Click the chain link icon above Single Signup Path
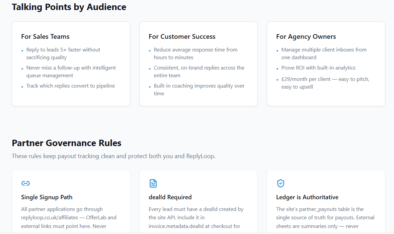Viewport: 394px width, 234px height. click(x=25, y=183)
